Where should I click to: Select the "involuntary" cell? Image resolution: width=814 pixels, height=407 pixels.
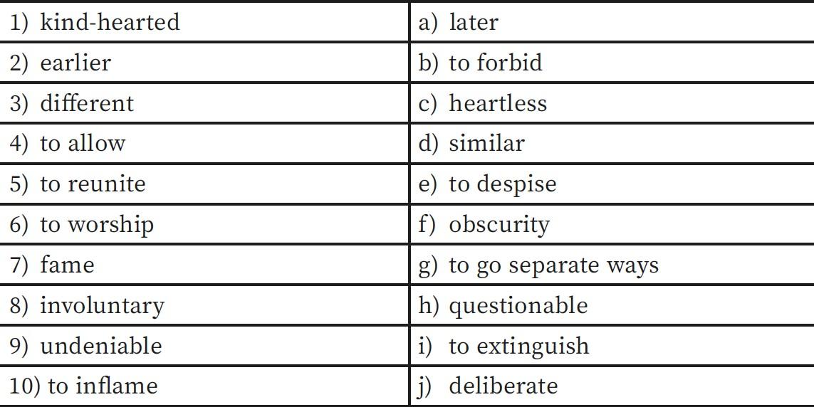pyautogui.click(x=102, y=306)
